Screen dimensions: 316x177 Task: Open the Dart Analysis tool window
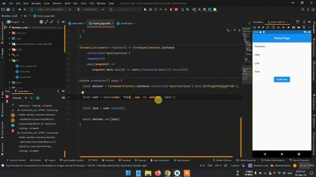(182, 160)
